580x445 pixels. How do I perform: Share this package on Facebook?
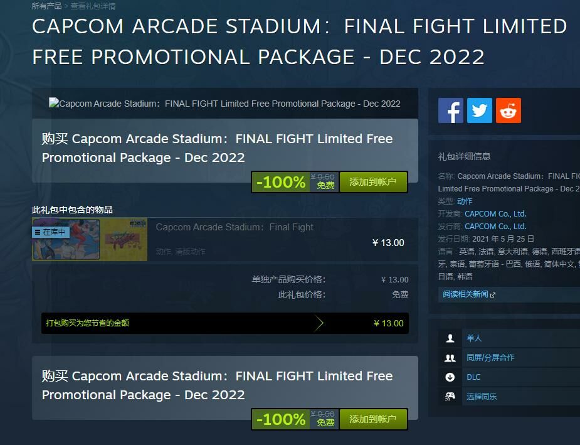(451, 110)
